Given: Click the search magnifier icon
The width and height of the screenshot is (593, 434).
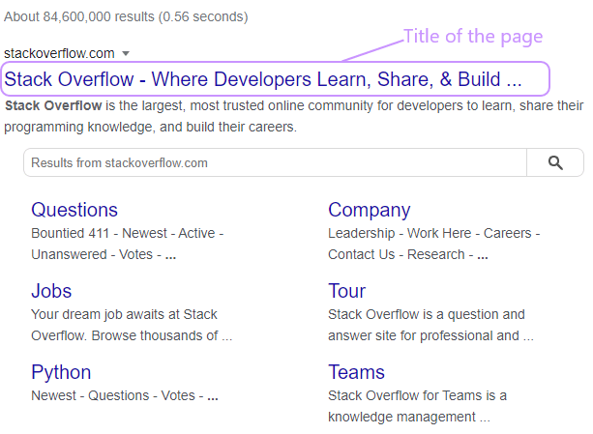Looking at the screenshot, I should click(x=555, y=163).
